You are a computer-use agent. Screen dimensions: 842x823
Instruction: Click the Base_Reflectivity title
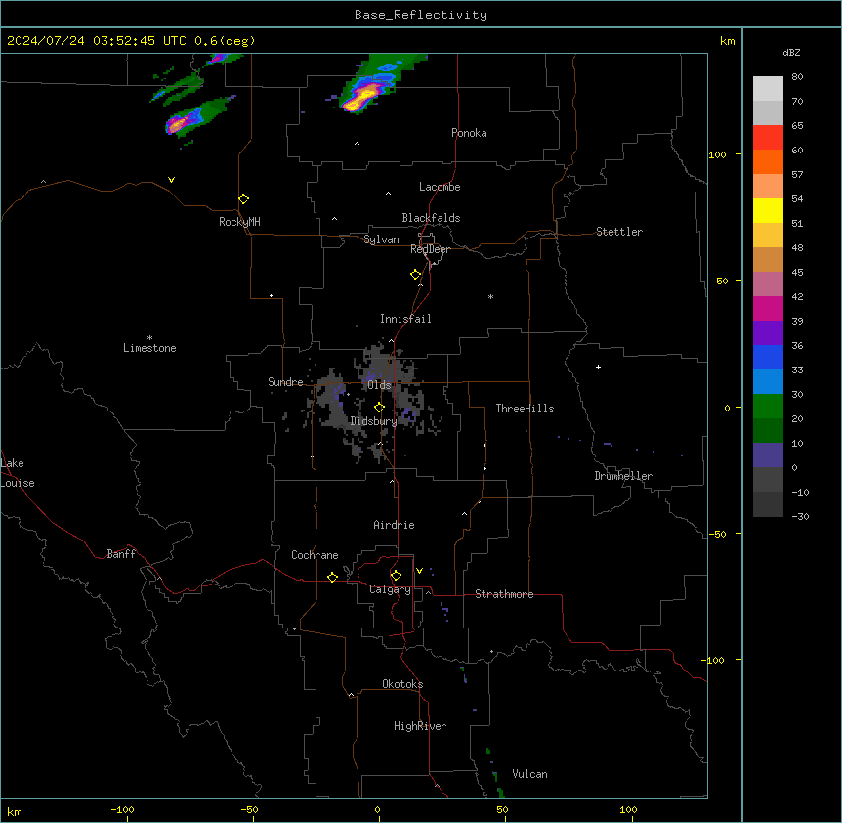[x=421, y=15]
